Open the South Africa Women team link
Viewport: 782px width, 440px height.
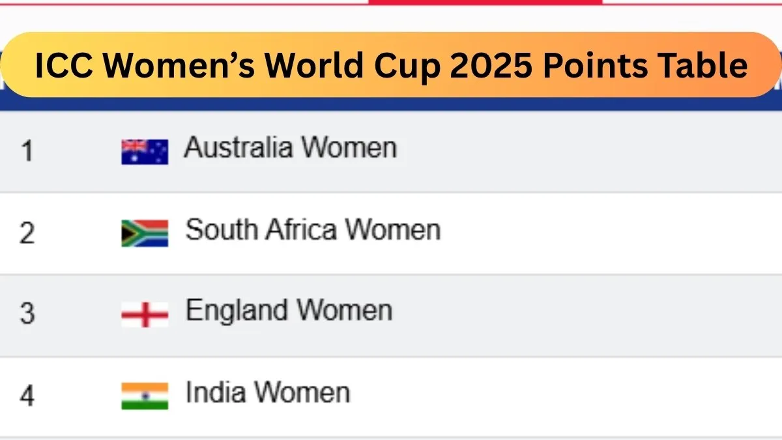click(x=313, y=230)
